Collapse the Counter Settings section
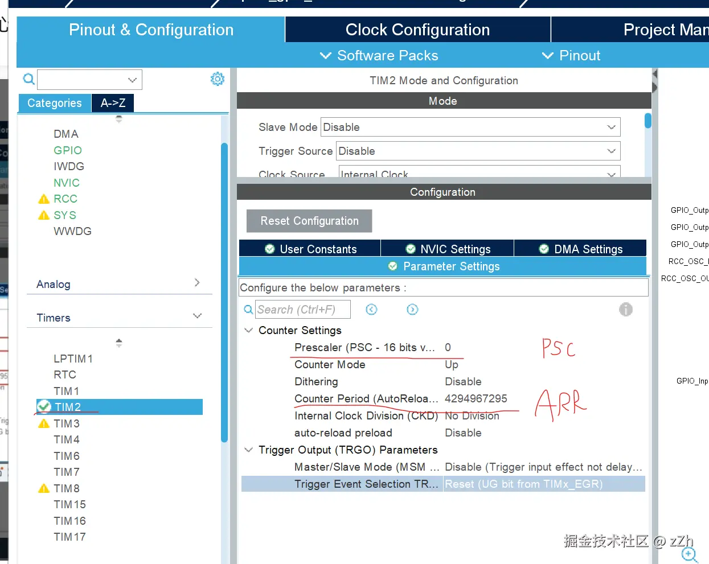The image size is (709, 564). point(248,331)
